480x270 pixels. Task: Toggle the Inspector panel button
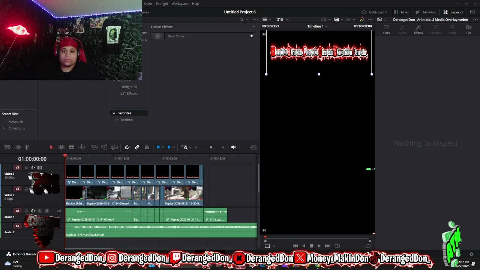(453, 12)
